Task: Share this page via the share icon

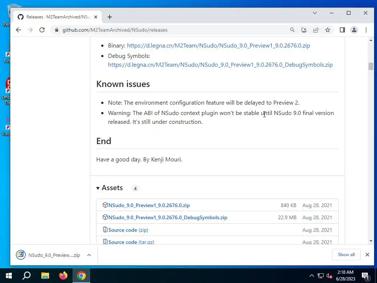Action: [316, 30]
